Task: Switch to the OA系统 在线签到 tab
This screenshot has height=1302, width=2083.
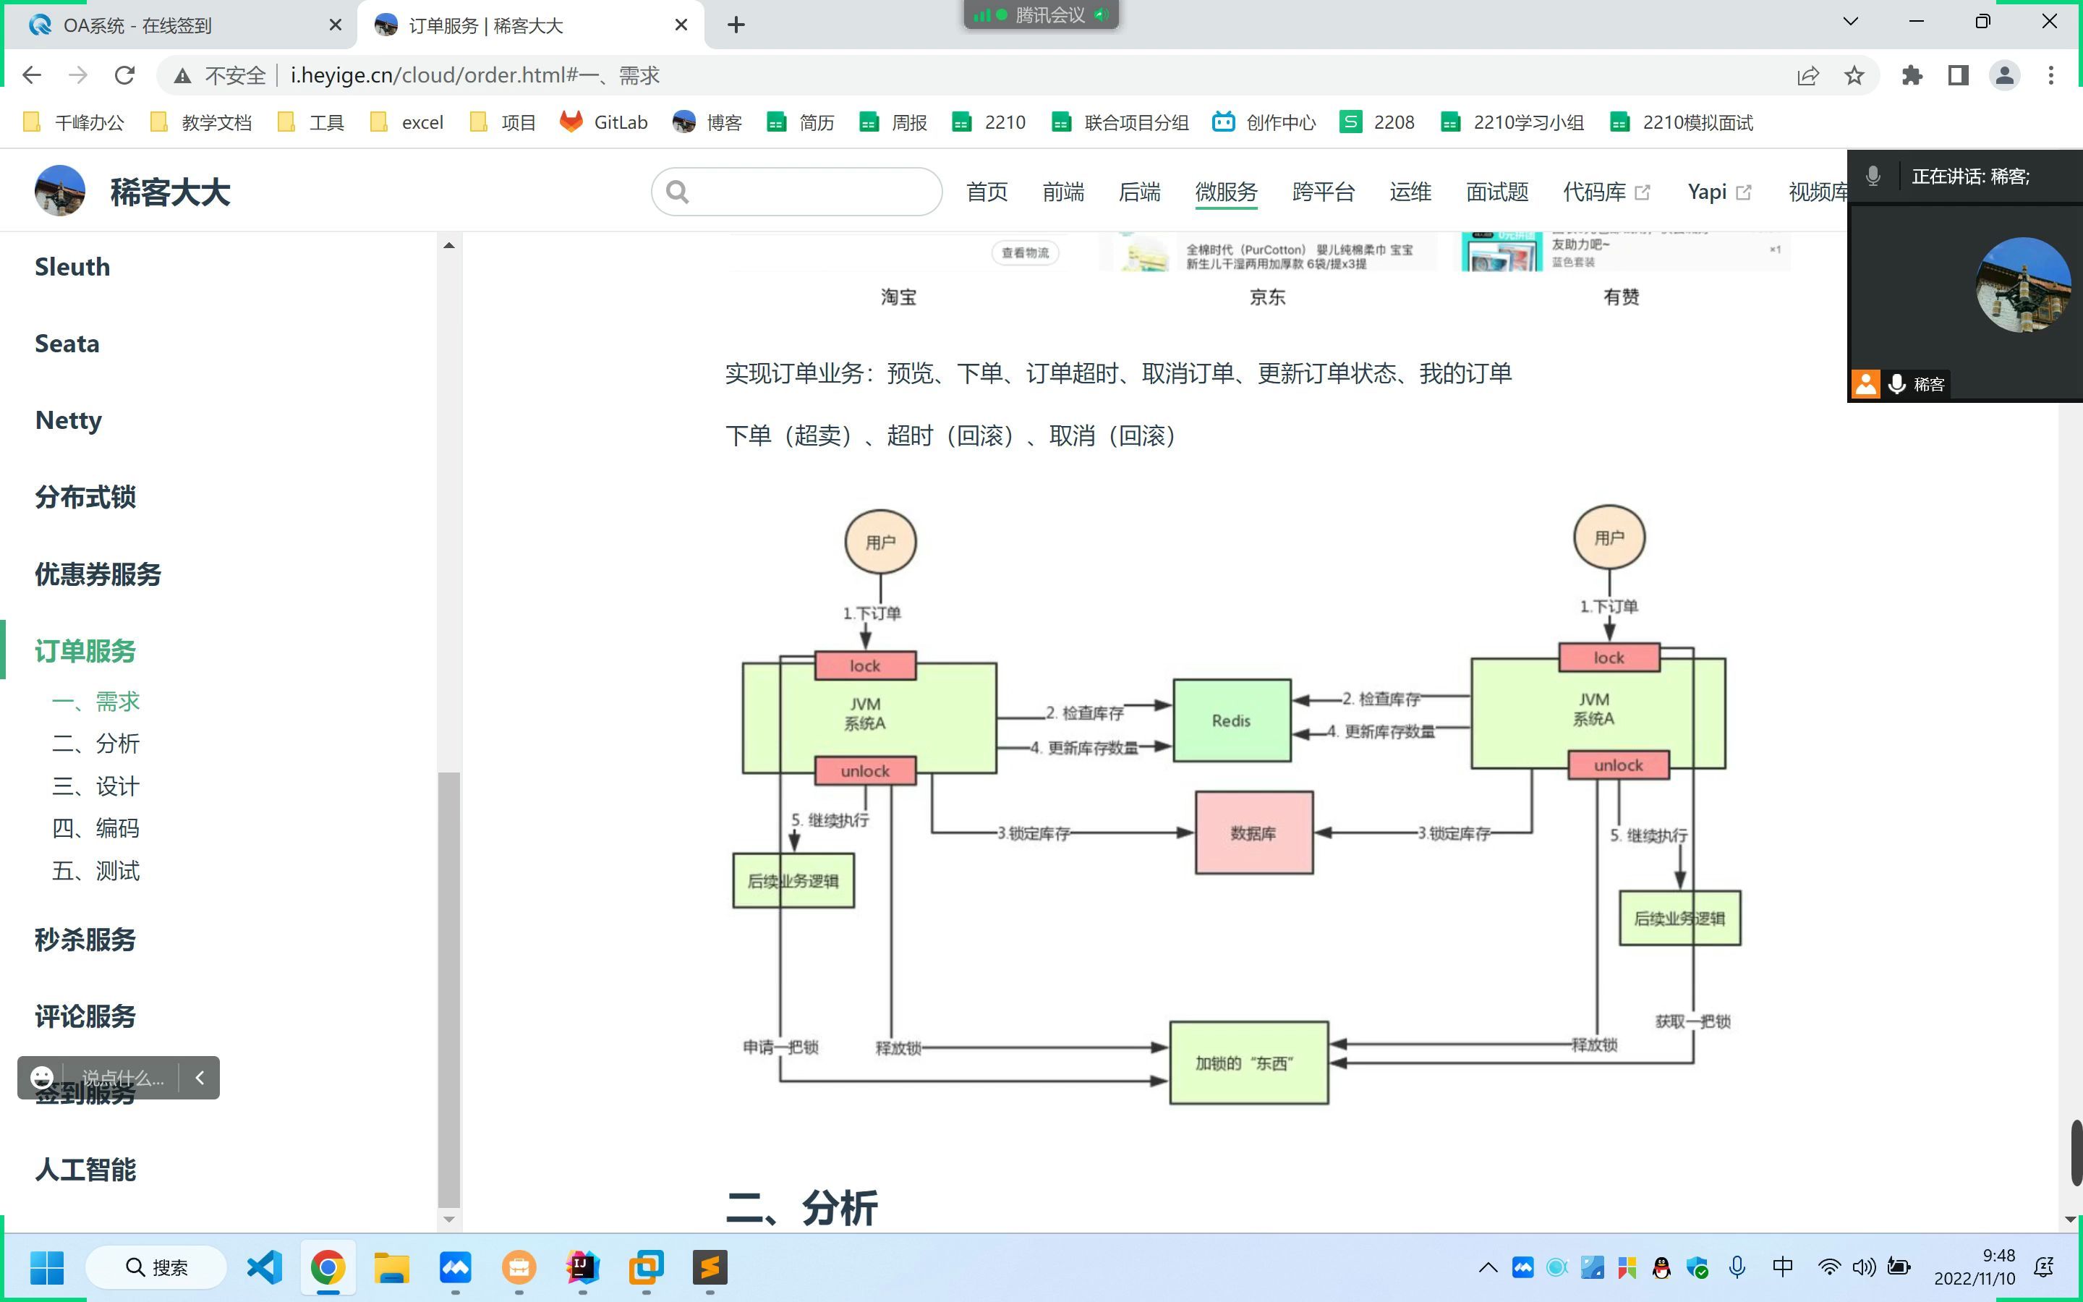Action: tap(137, 25)
